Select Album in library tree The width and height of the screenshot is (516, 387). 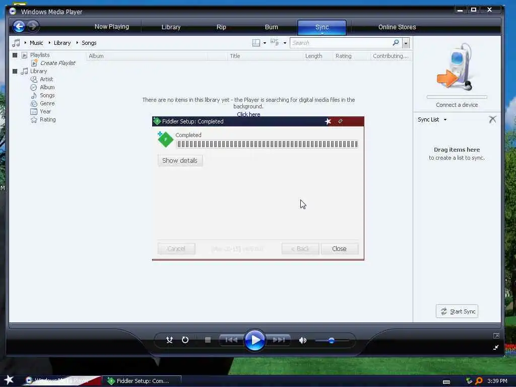click(x=47, y=87)
